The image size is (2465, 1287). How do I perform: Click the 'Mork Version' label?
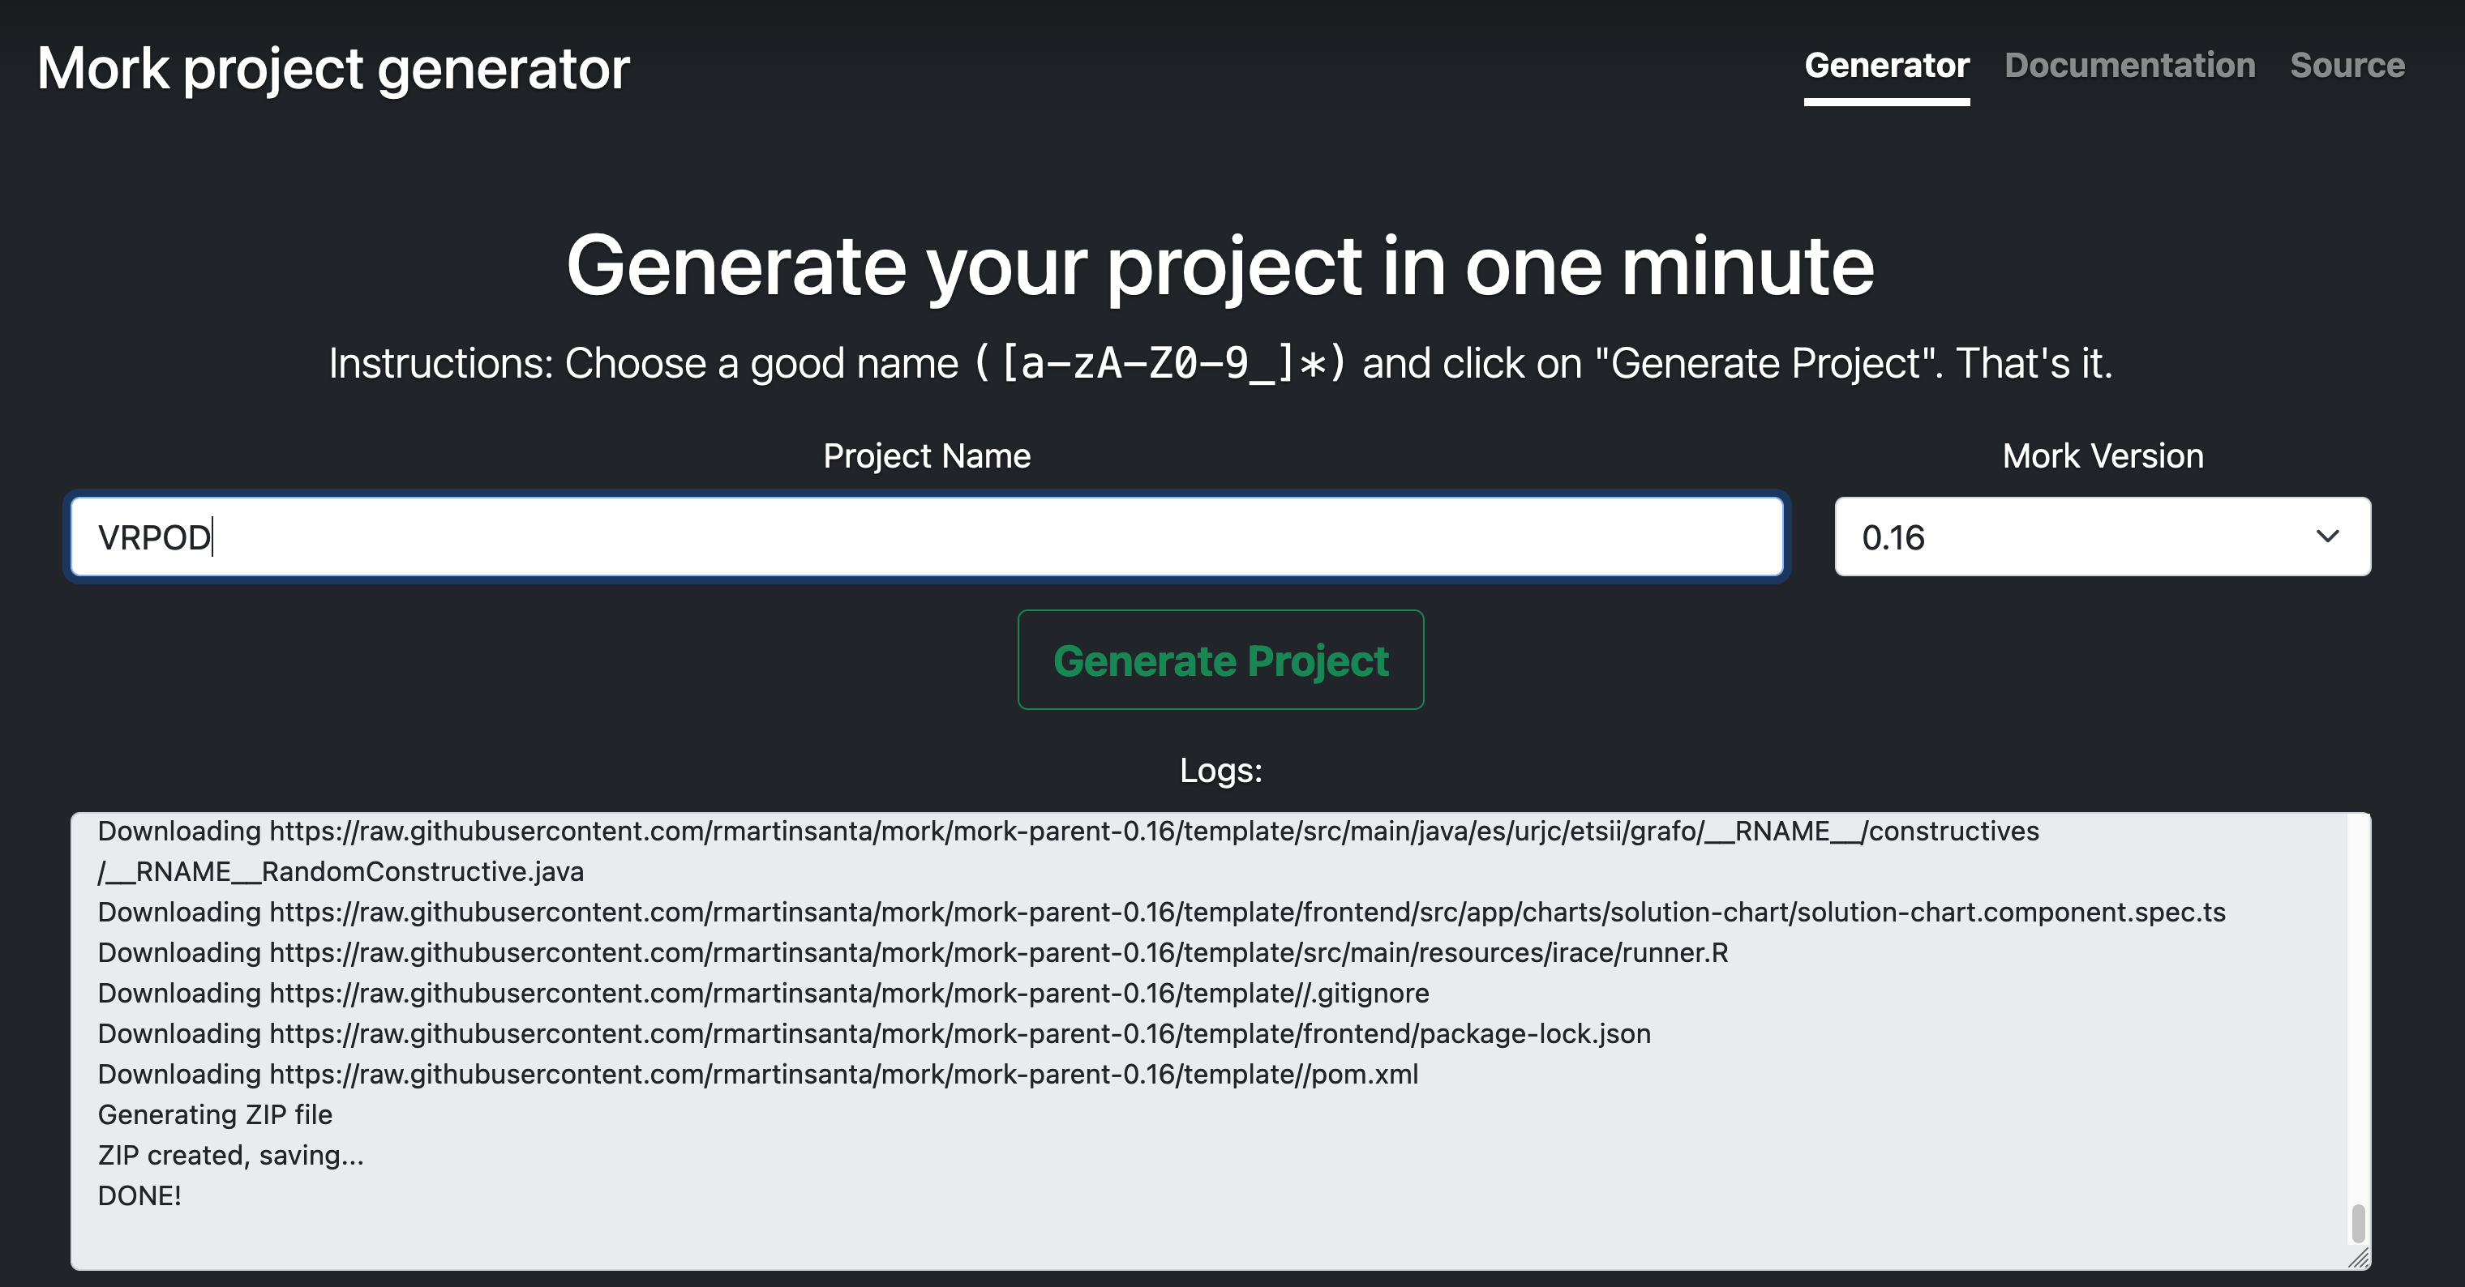pyautogui.click(x=2103, y=456)
